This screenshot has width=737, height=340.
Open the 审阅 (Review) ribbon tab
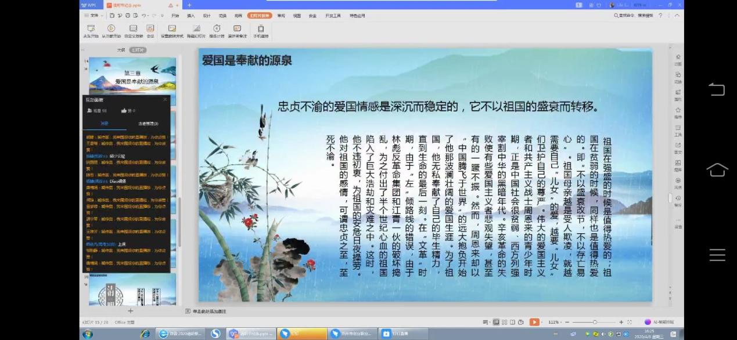click(281, 16)
